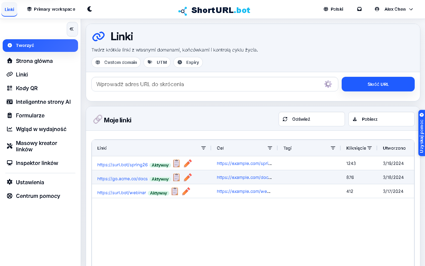This screenshot has width=425, height=266.
Task: Open Inspektor linków in sidebar
Action: pos(40,163)
